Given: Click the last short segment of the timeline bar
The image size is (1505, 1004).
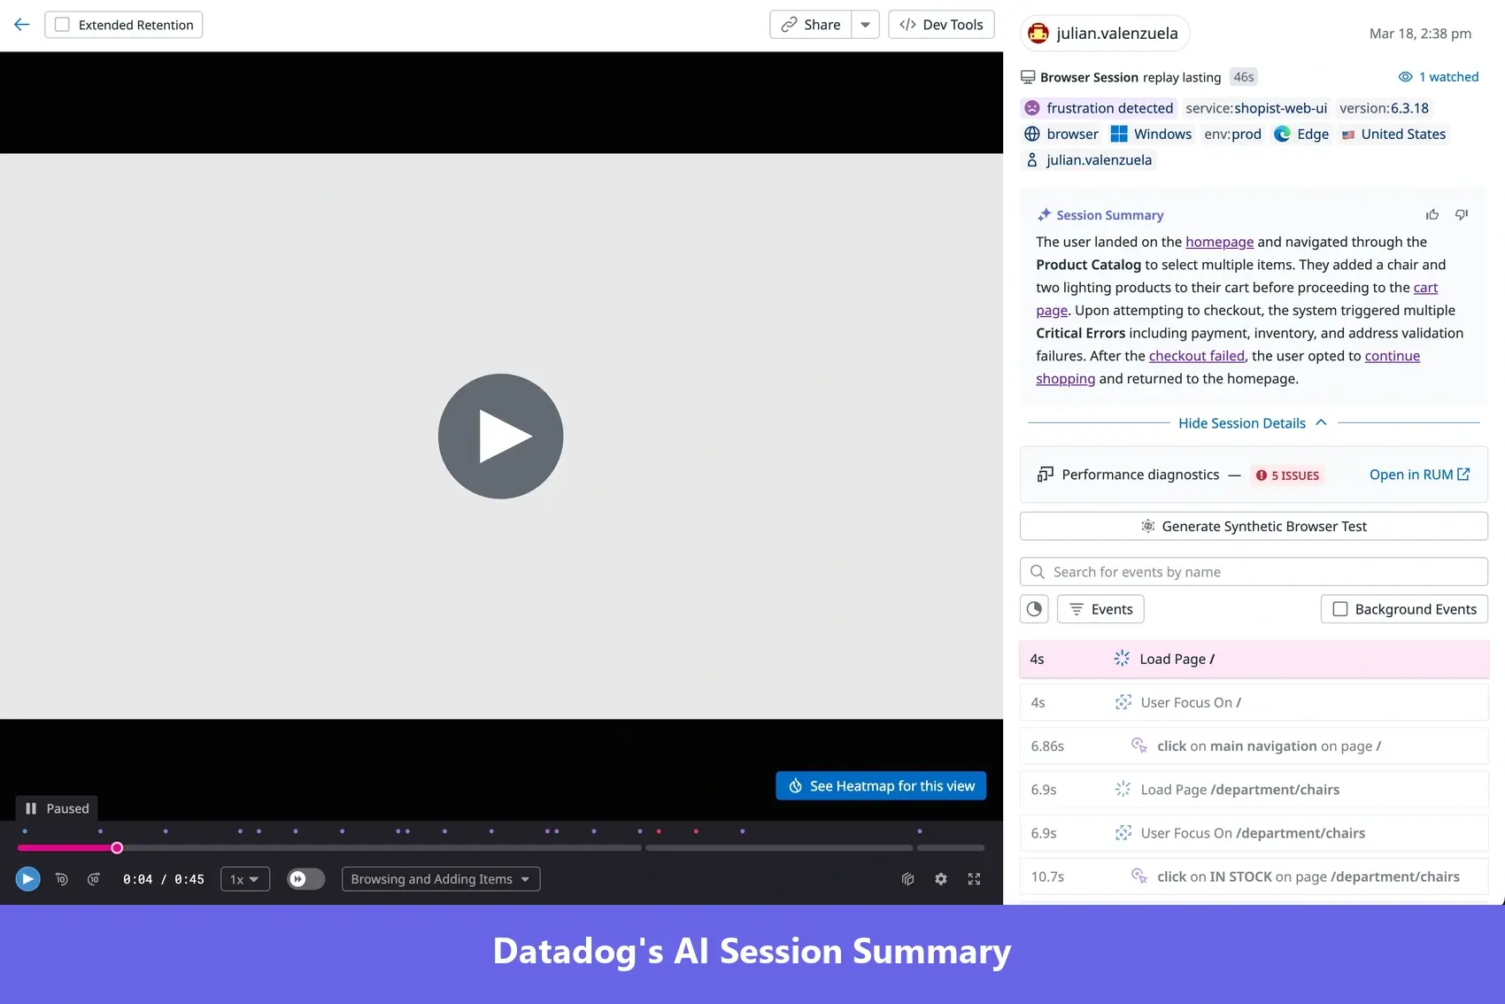Looking at the screenshot, I should click(x=951, y=848).
